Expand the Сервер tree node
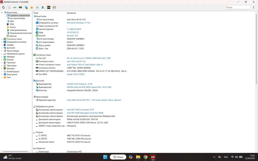The image size is (258, 161). [x=2, y=45]
